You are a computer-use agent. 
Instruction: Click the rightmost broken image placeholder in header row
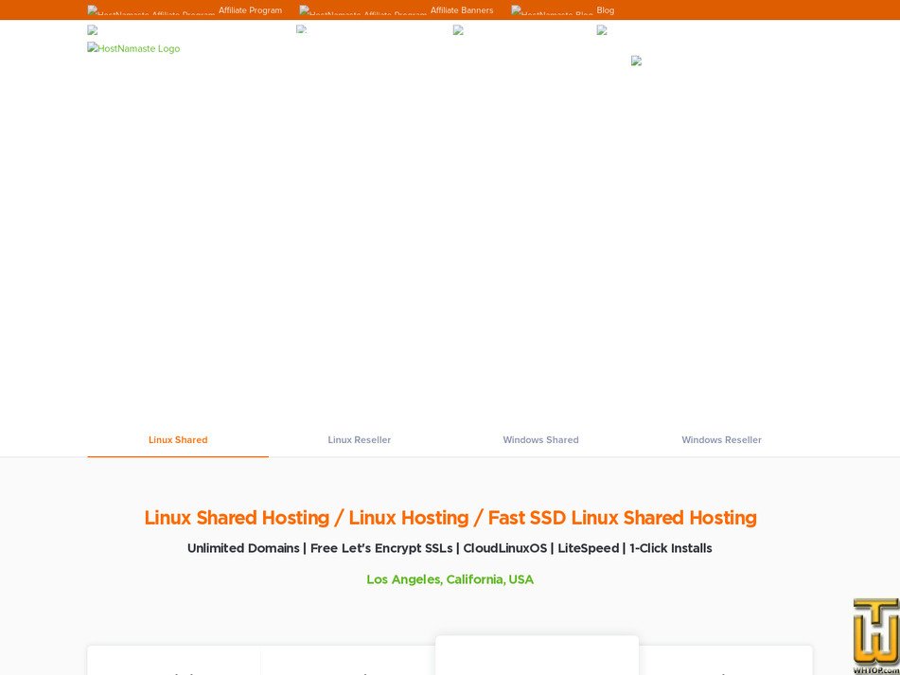pos(601,29)
